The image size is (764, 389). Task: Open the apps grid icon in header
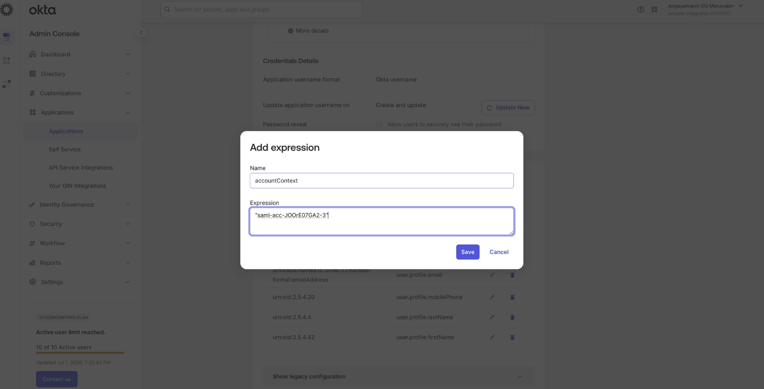click(654, 9)
